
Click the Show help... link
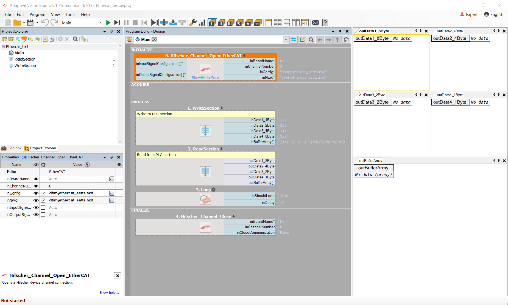pyautogui.click(x=109, y=293)
